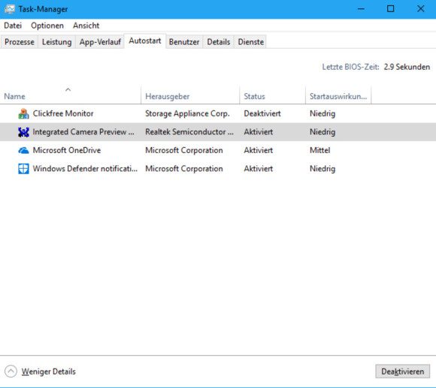Select the Integrated Camera Preview icon
This screenshot has width=436, height=388.
coord(23,132)
